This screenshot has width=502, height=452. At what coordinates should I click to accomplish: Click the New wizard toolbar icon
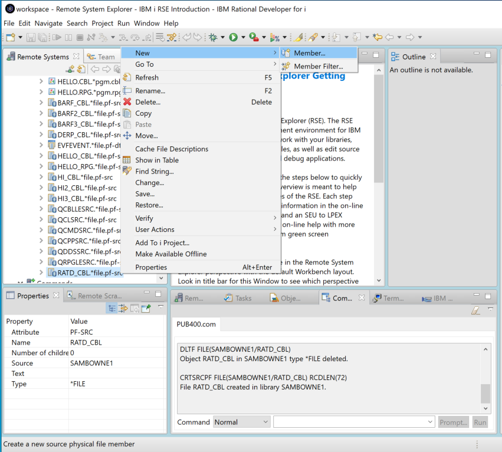point(11,38)
